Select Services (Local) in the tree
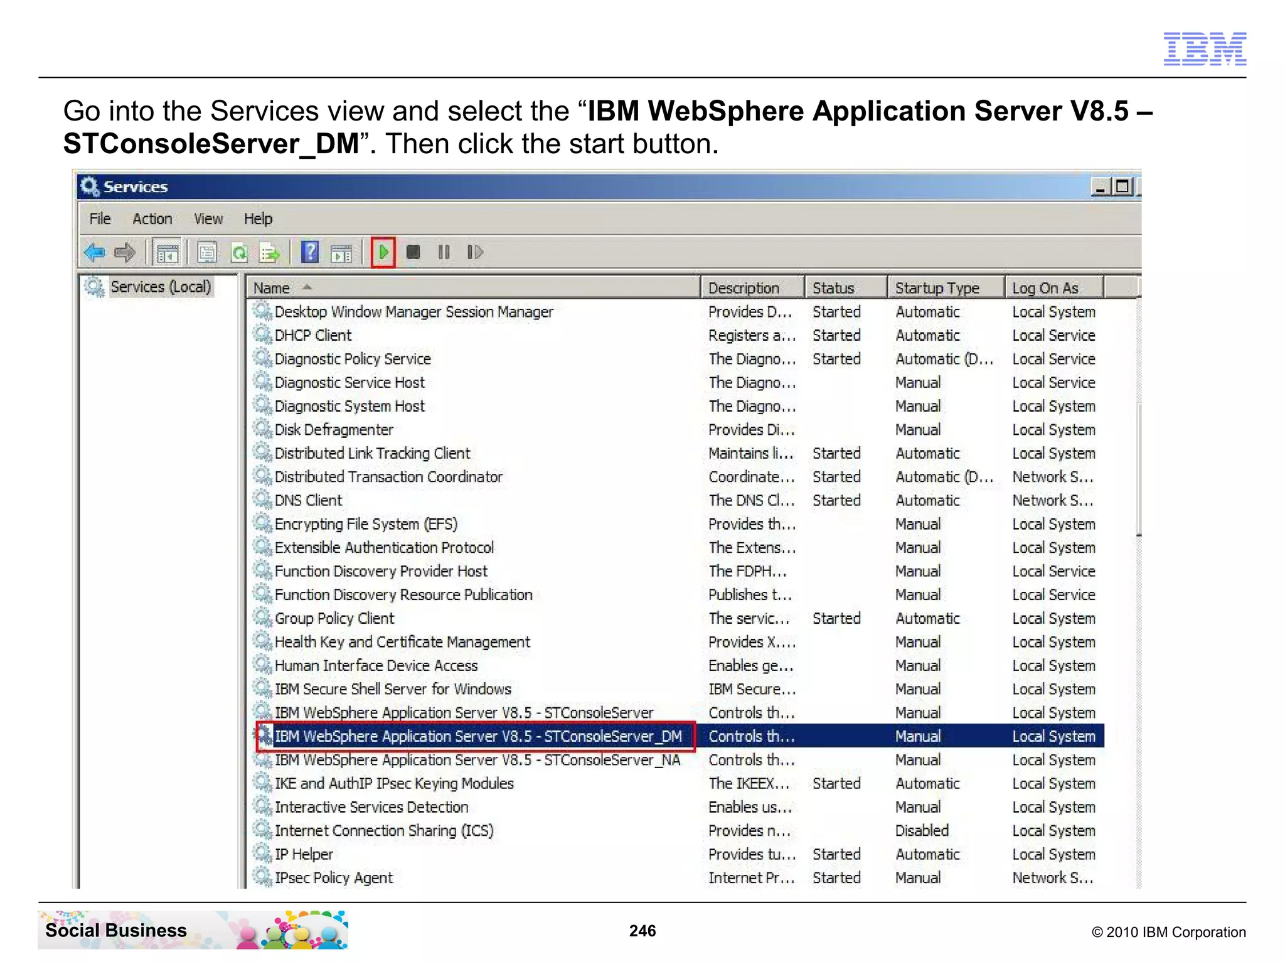The height and width of the screenshot is (964, 1285). click(161, 287)
